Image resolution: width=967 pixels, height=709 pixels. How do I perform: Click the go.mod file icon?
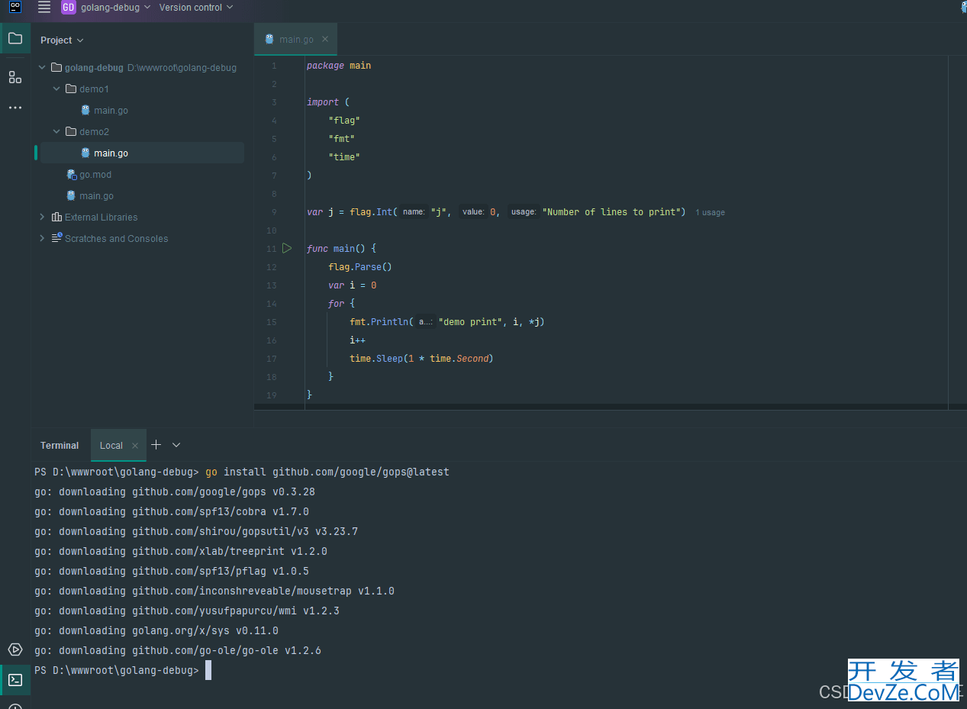[72, 174]
